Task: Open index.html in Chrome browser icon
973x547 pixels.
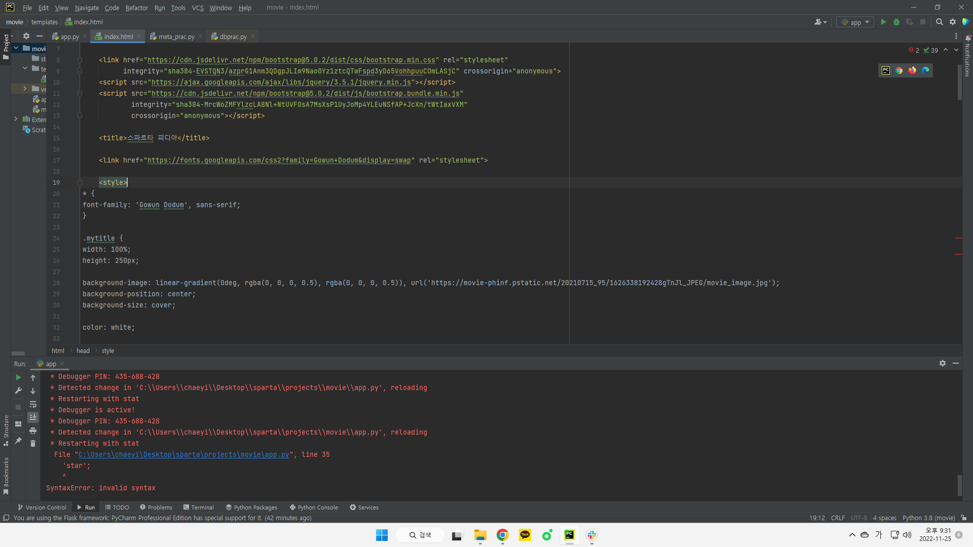Action: (899, 70)
